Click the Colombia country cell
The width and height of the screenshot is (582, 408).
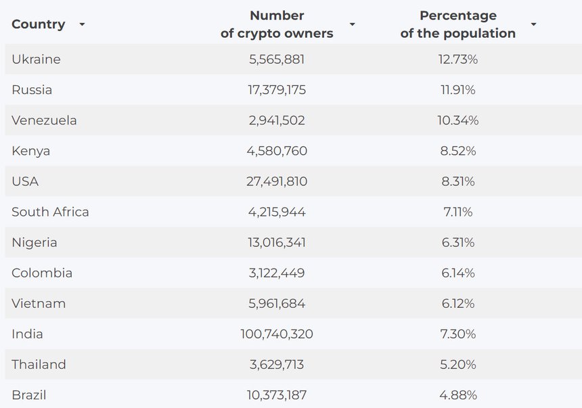[x=42, y=273]
